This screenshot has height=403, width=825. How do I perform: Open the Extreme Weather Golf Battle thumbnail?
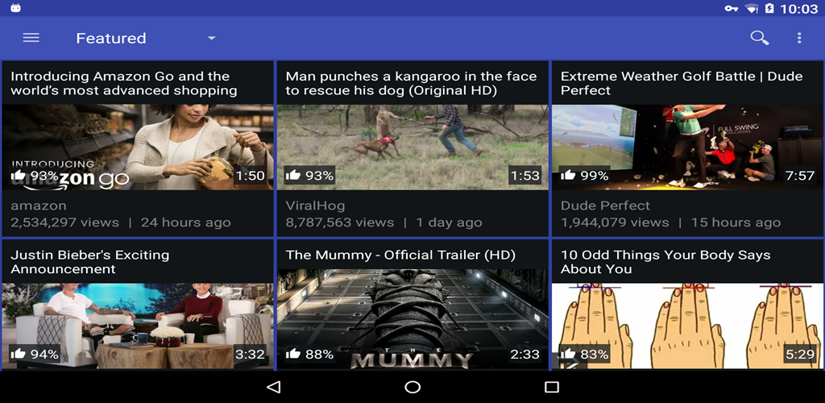(x=688, y=147)
